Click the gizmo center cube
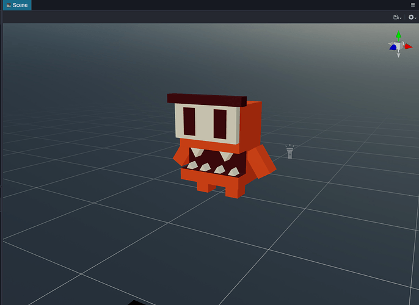This screenshot has height=305, width=419. pyautogui.click(x=398, y=46)
